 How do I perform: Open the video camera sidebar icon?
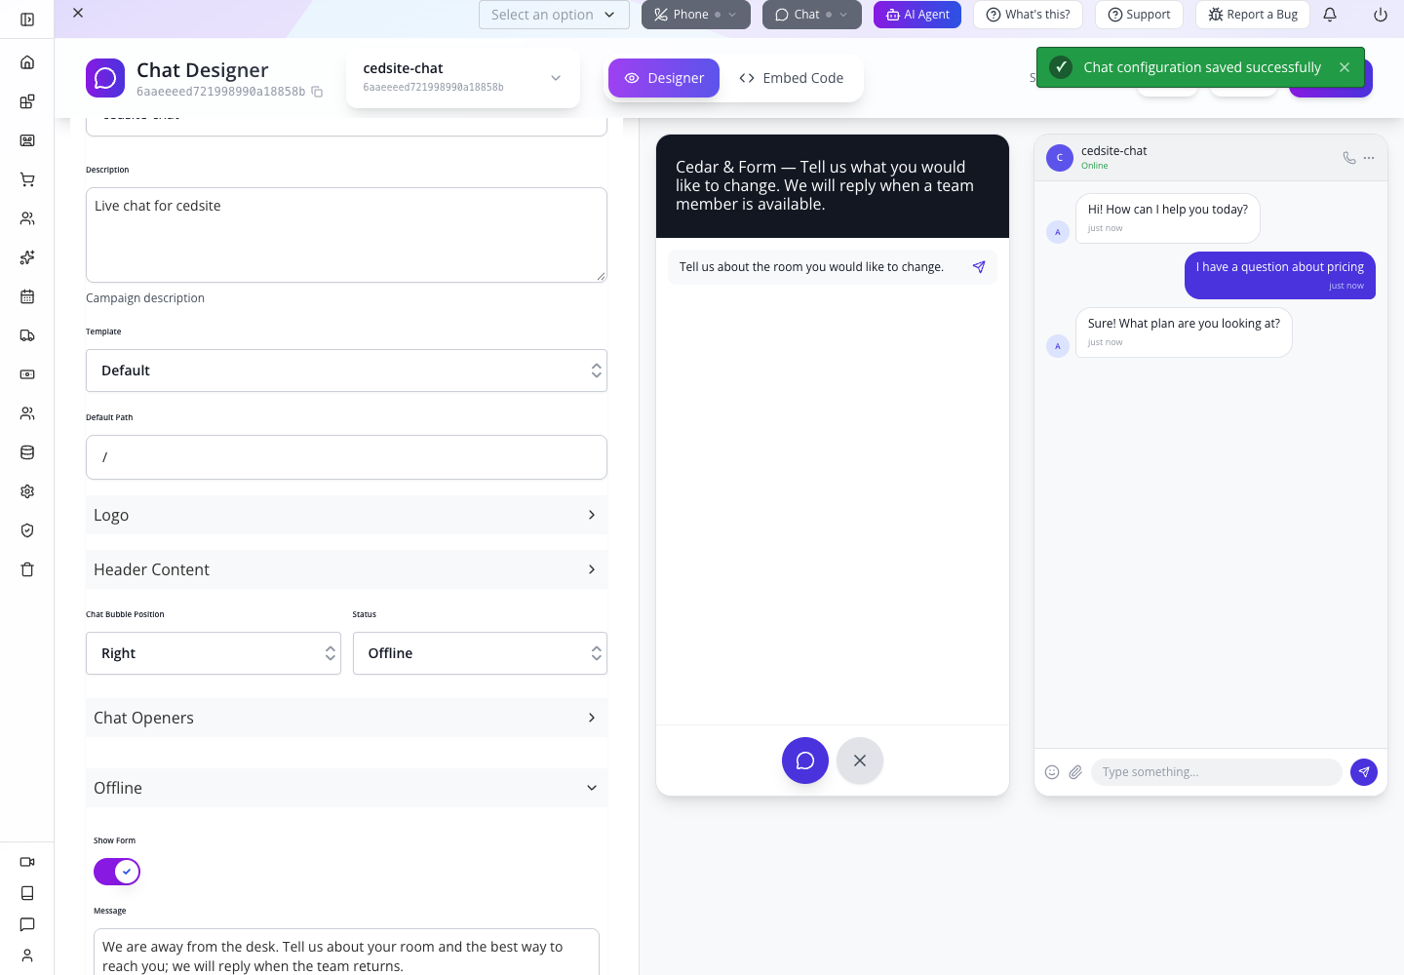click(x=27, y=862)
